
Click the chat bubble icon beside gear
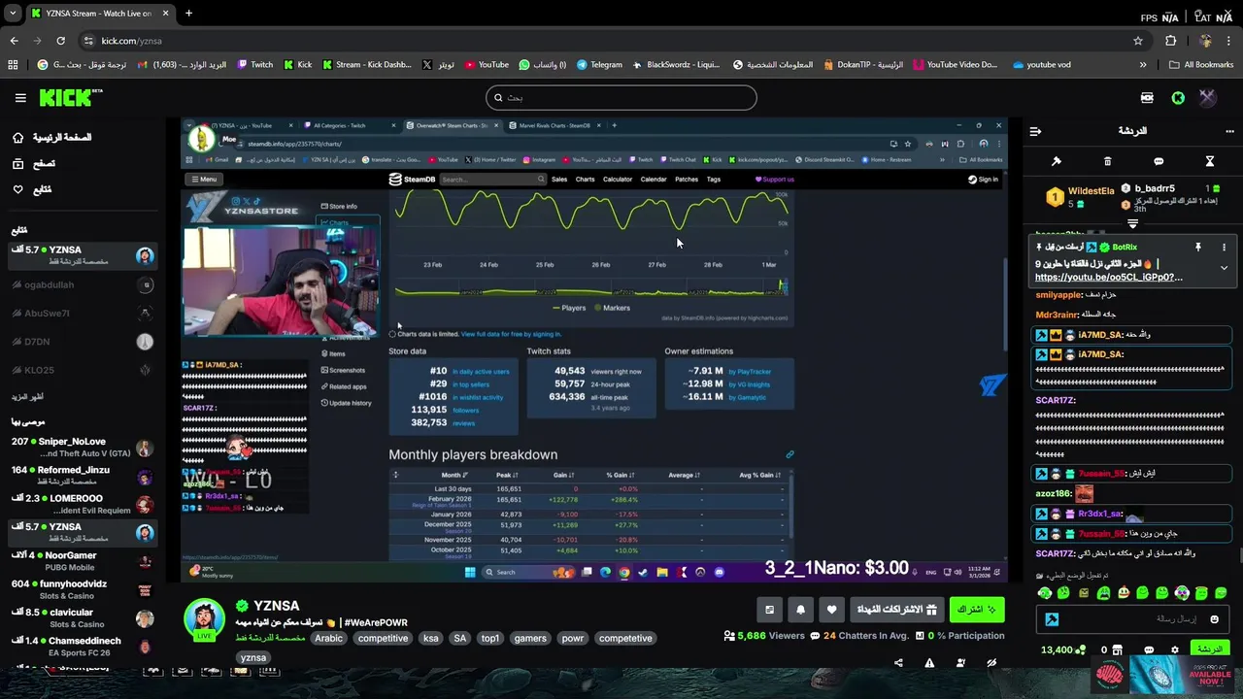(x=1149, y=649)
